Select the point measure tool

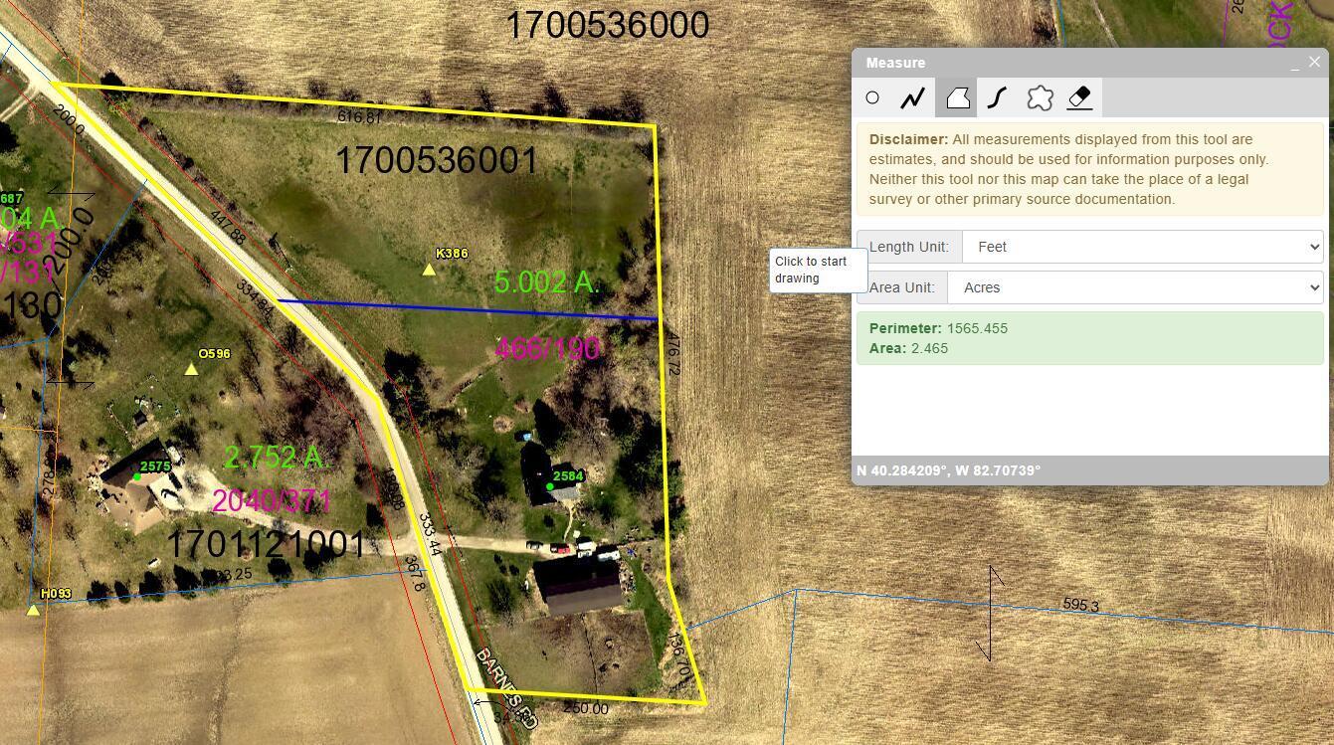tap(872, 97)
